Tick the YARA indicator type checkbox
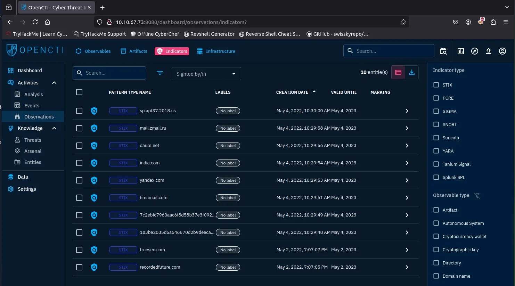Screen dimensions: 515x286 [x=436, y=151]
